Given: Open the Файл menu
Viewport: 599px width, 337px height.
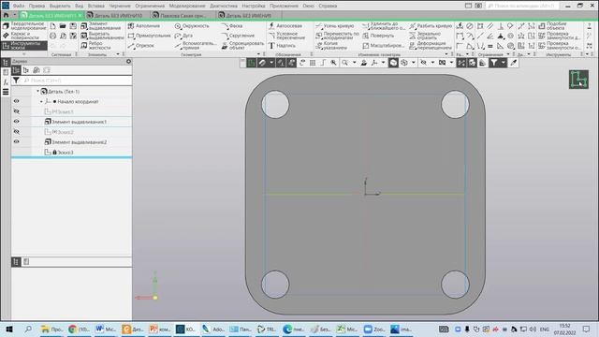Looking at the screenshot, I should pyautogui.click(x=19, y=6).
